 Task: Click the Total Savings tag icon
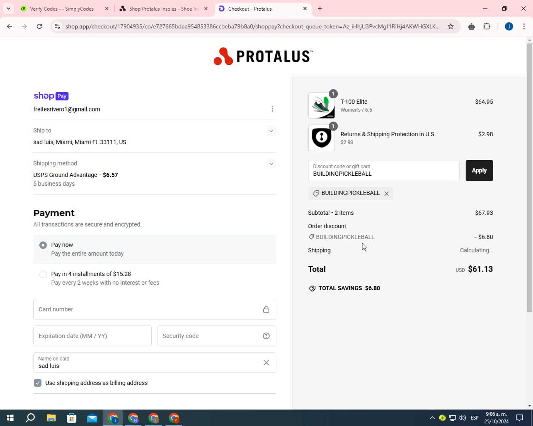click(x=312, y=288)
